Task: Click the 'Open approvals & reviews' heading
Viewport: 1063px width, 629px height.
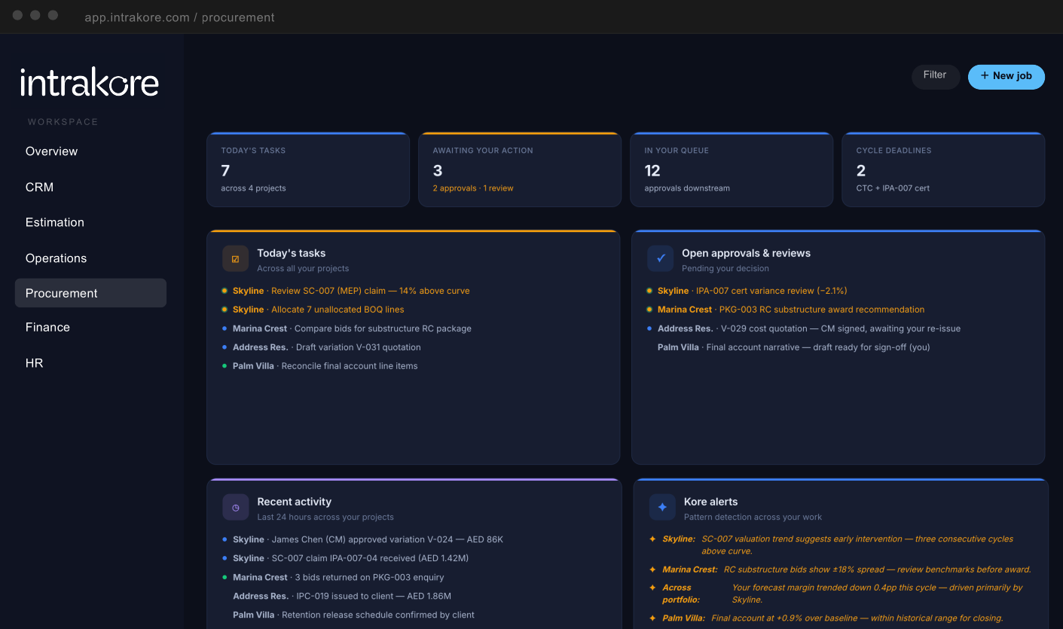Action: [746, 253]
